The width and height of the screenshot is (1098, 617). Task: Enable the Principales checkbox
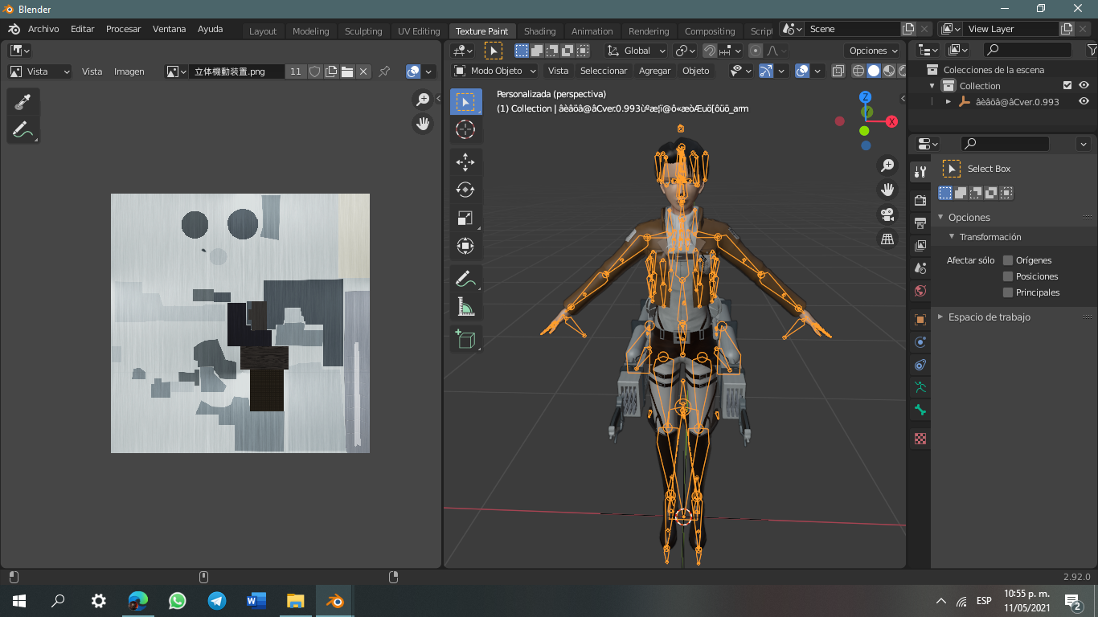click(1008, 292)
